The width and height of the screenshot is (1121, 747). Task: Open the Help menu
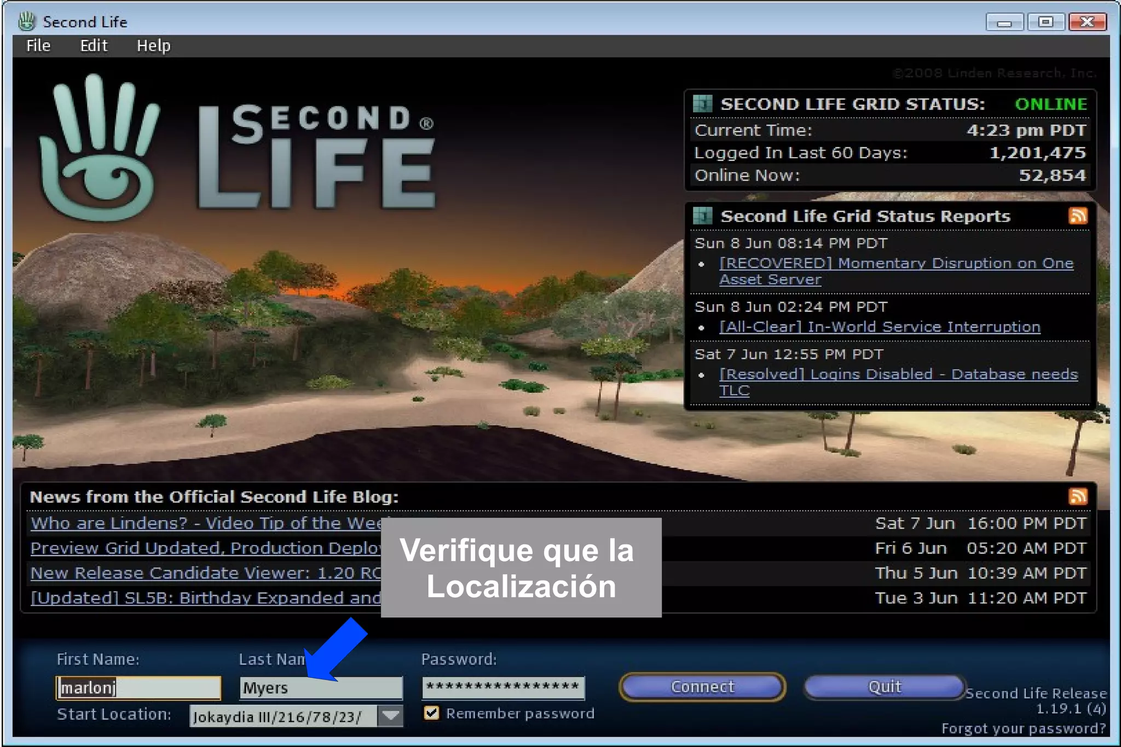point(153,46)
